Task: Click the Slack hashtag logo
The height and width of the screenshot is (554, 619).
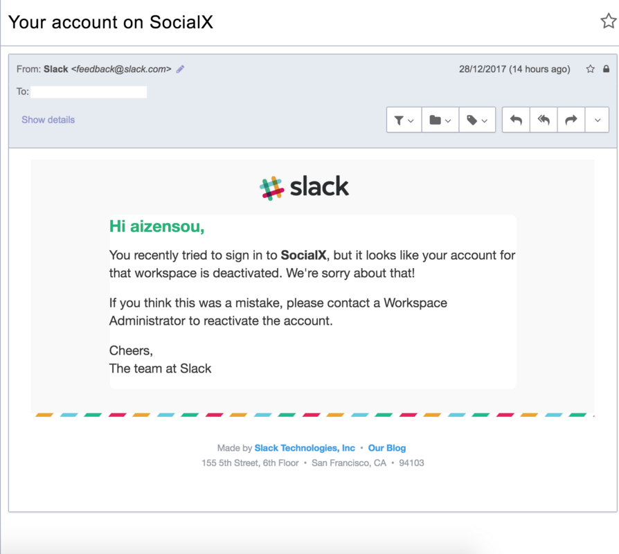Action: coord(271,188)
